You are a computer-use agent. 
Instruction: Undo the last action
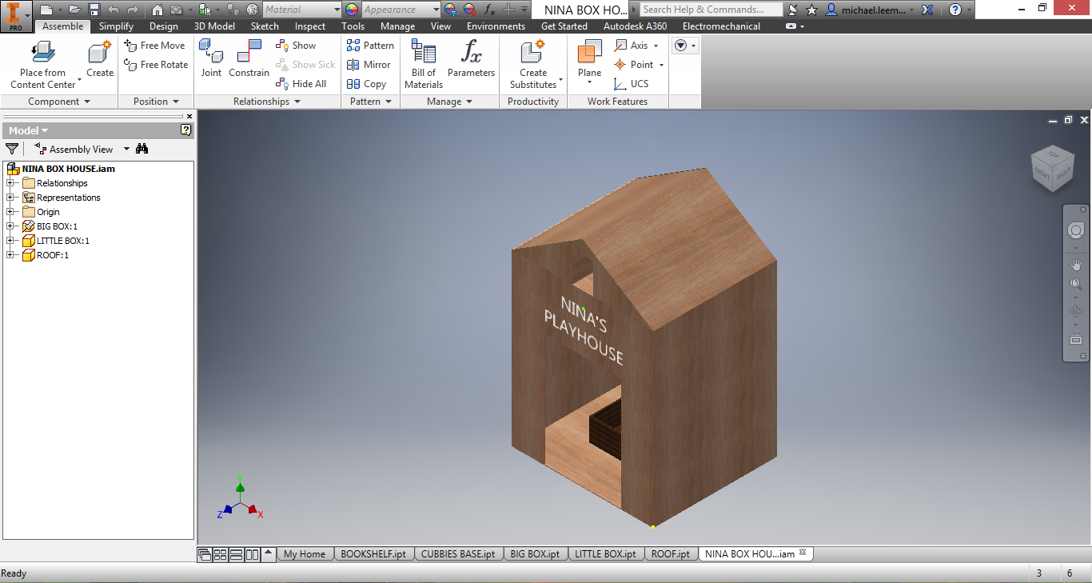tap(113, 10)
